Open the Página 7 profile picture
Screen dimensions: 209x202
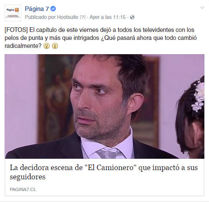[x=13, y=13]
